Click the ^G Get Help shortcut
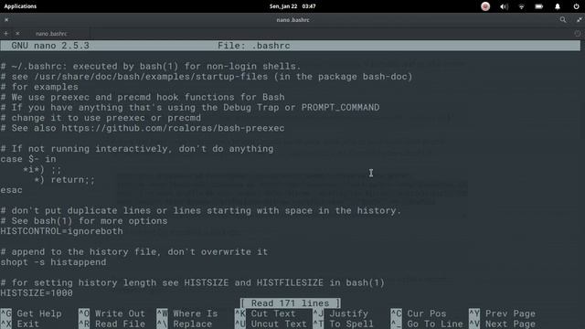This screenshot has height=329, width=585. 31,313
